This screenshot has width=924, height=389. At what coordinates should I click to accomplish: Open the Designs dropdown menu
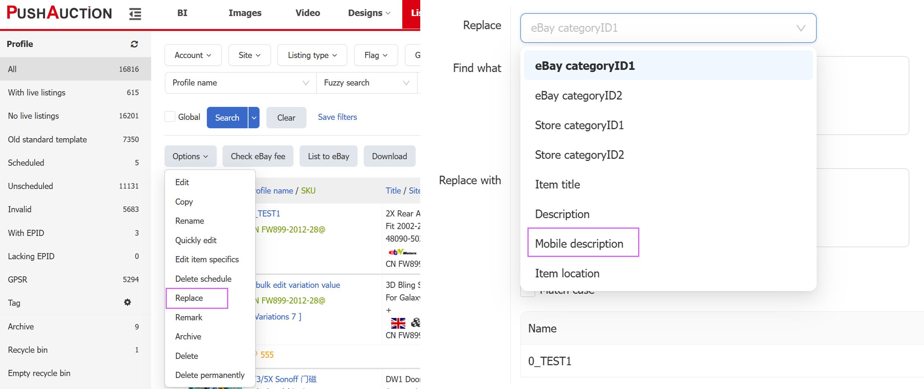click(x=369, y=13)
